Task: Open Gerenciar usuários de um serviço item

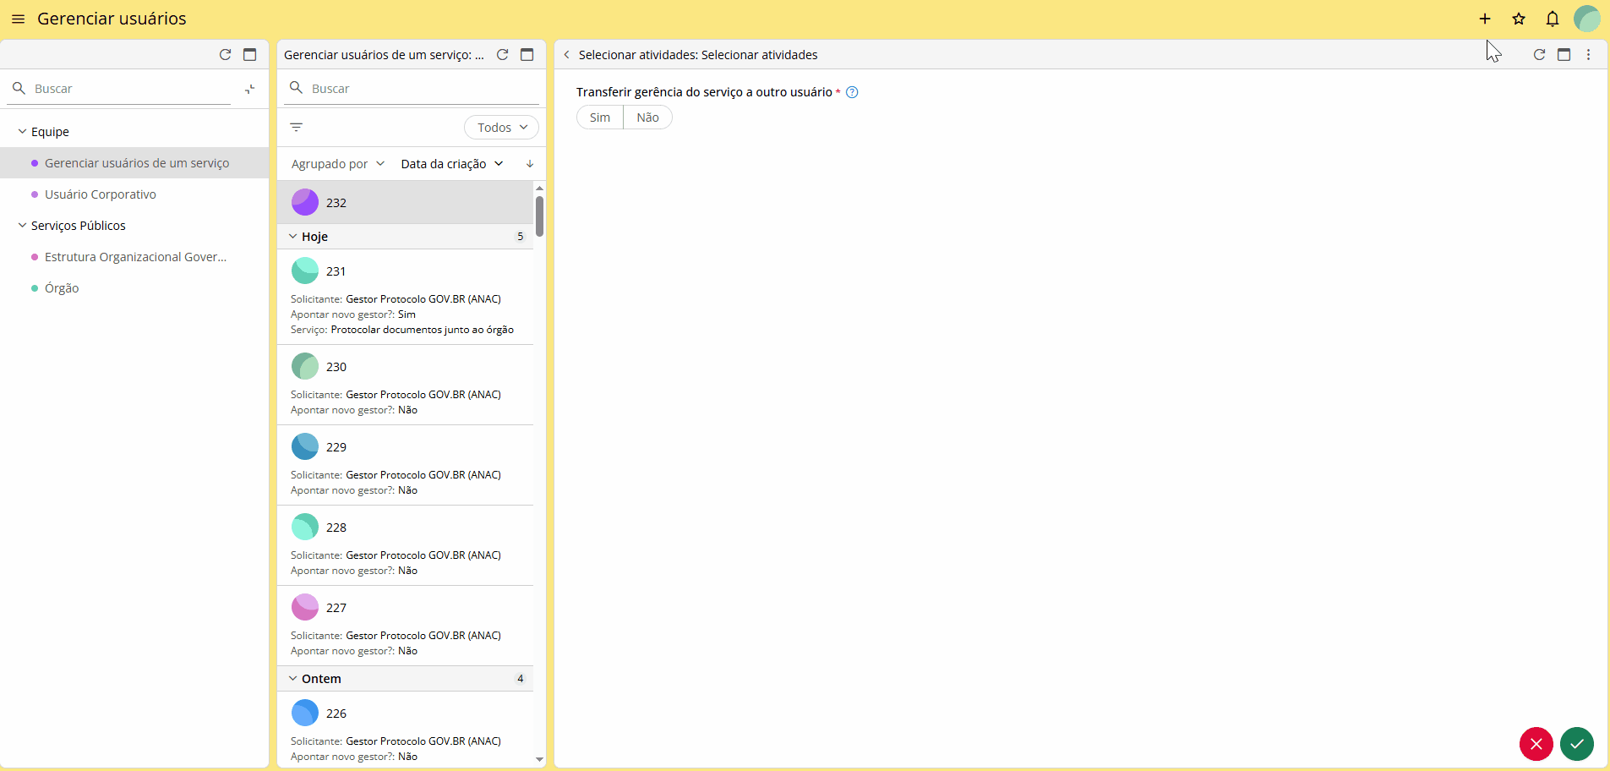Action: [134, 163]
